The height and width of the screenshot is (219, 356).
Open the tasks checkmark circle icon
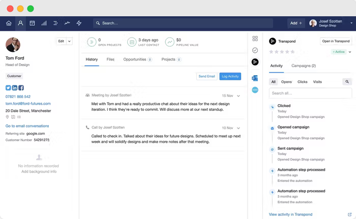[255, 50]
